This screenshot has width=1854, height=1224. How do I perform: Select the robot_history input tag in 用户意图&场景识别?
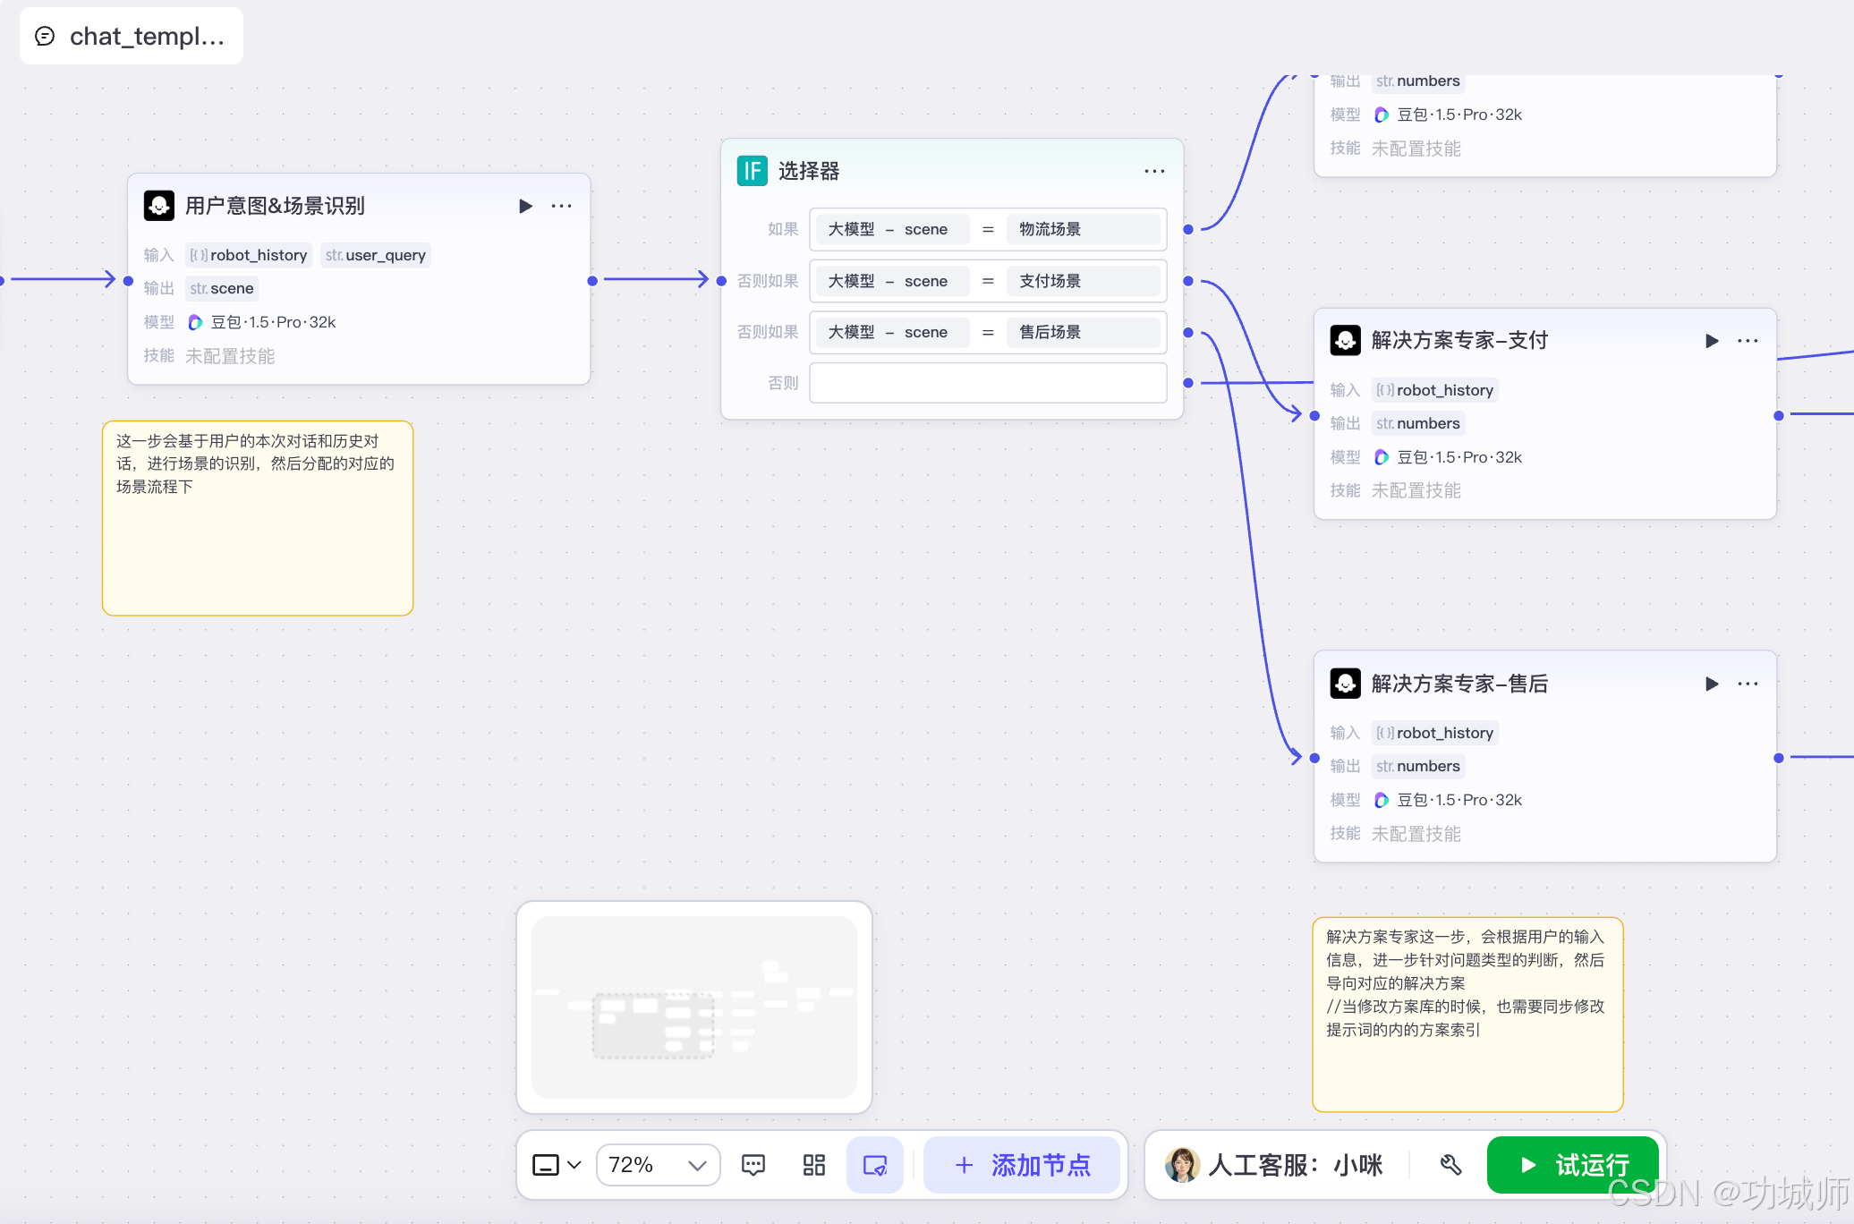[x=249, y=255]
